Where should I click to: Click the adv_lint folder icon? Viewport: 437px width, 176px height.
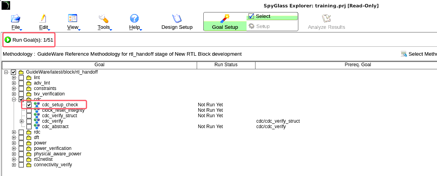(x=29, y=83)
